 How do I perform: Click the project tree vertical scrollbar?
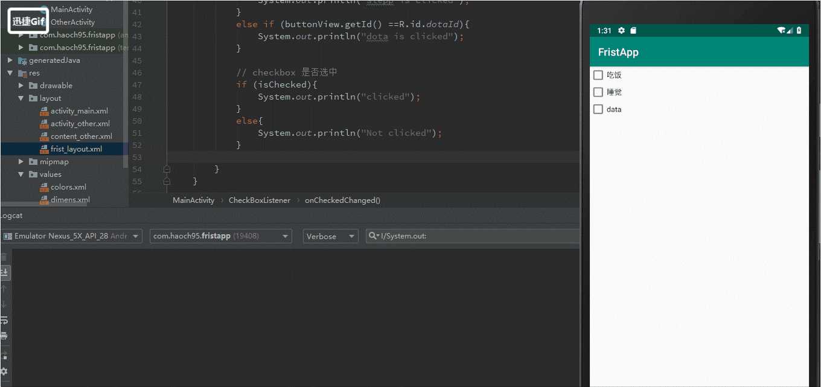point(126,85)
